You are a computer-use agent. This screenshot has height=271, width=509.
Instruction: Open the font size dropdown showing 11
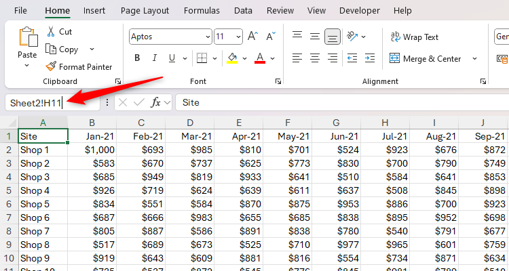coord(238,37)
